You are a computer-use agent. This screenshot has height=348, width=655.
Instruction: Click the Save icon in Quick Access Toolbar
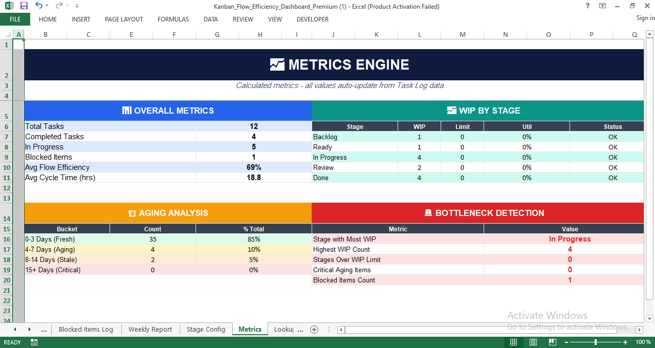click(x=23, y=6)
